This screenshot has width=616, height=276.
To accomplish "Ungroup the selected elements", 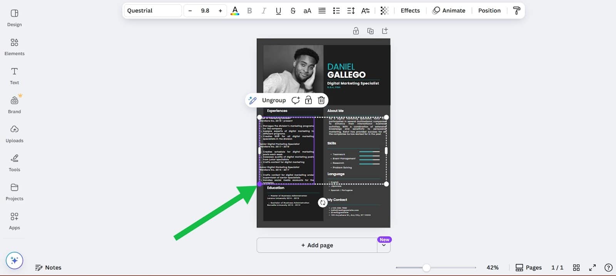I will [274, 100].
